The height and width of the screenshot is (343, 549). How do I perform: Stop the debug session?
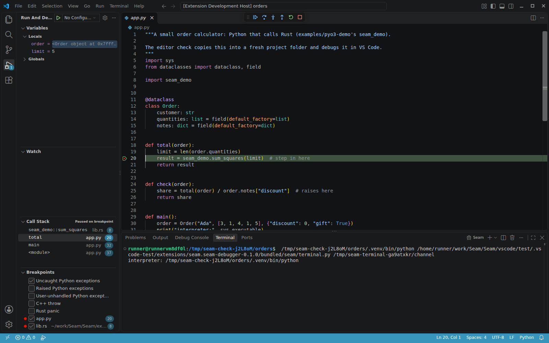click(x=300, y=17)
